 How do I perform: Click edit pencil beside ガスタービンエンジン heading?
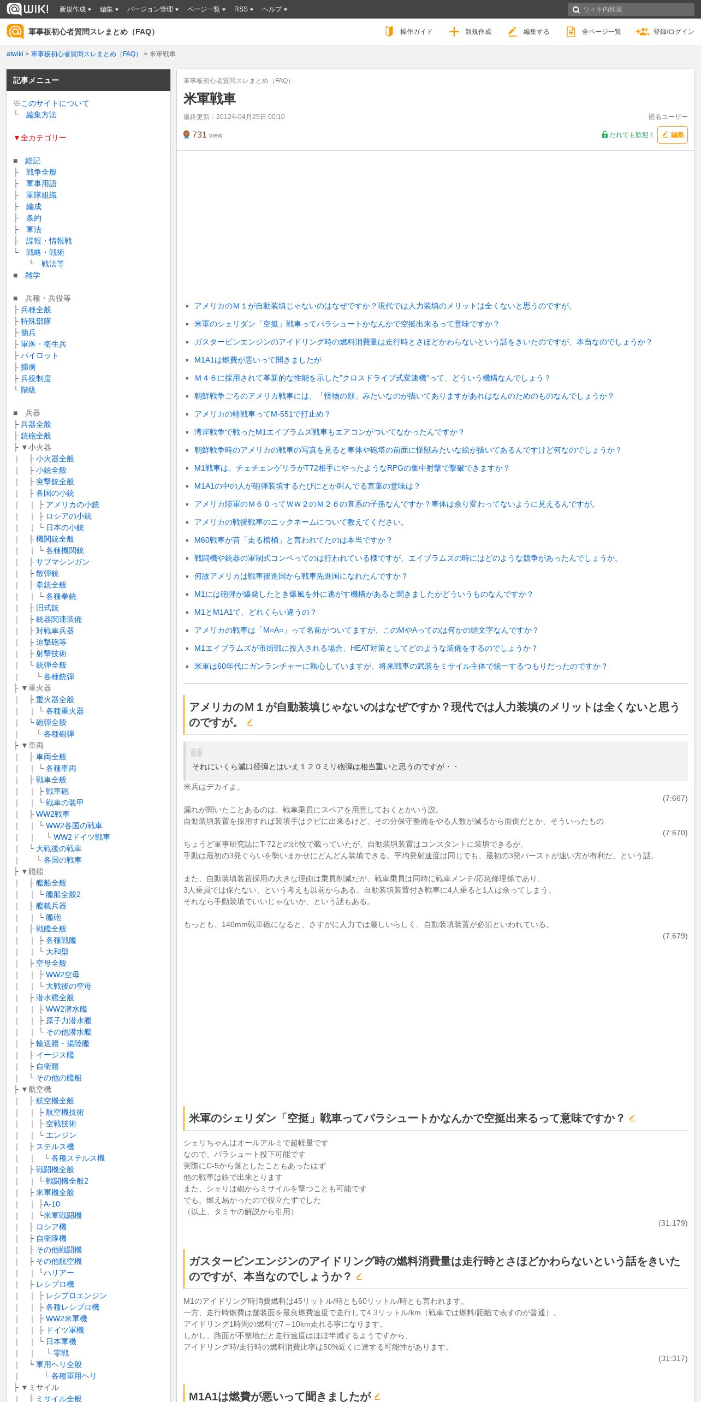point(359,1276)
